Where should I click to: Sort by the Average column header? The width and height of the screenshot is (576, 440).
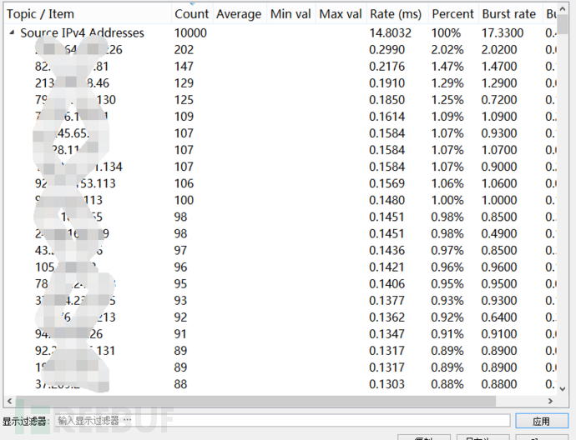tap(239, 14)
